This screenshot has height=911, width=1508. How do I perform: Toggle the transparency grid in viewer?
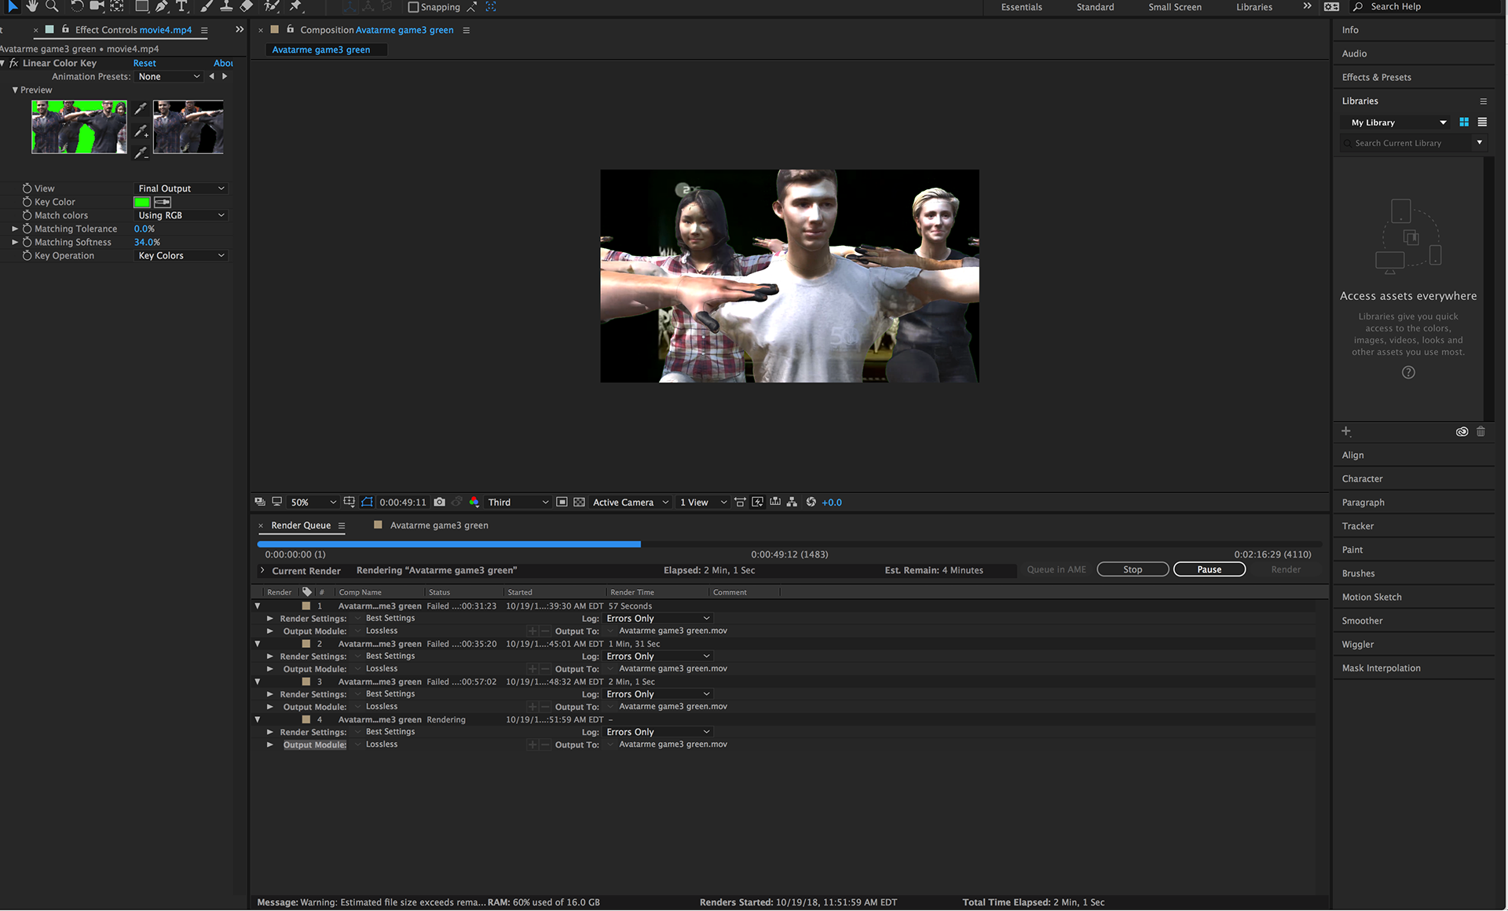pos(579,502)
